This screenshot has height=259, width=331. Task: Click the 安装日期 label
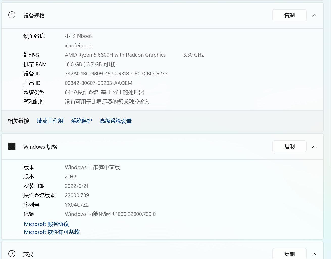tap(34, 186)
